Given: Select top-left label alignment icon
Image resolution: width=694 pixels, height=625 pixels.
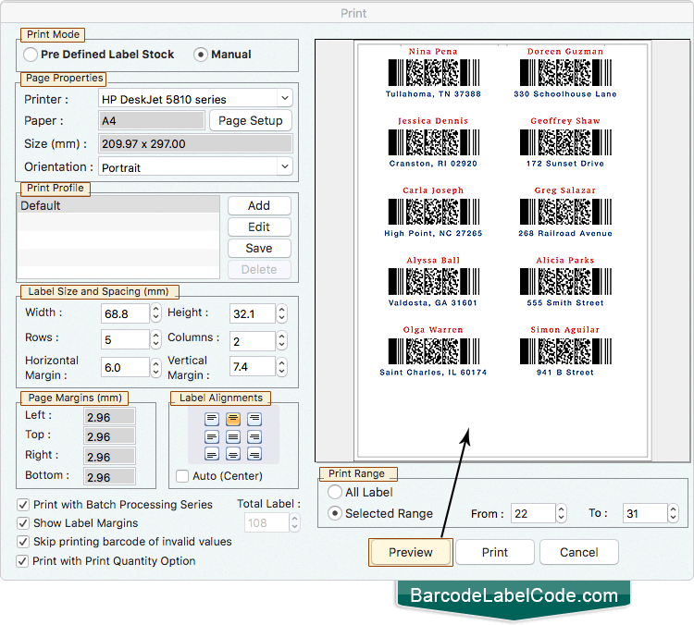Looking at the screenshot, I should (x=212, y=419).
